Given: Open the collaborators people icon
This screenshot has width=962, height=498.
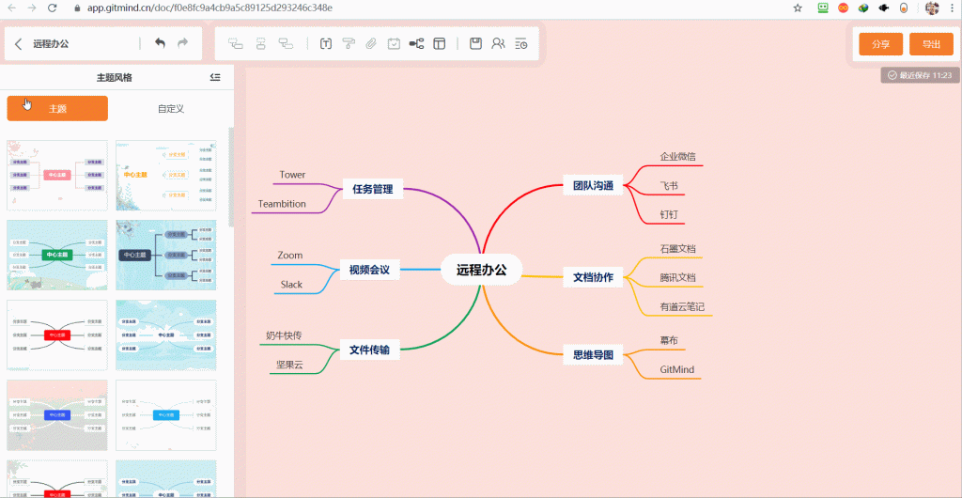Looking at the screenshot, I should pos(498,43).
